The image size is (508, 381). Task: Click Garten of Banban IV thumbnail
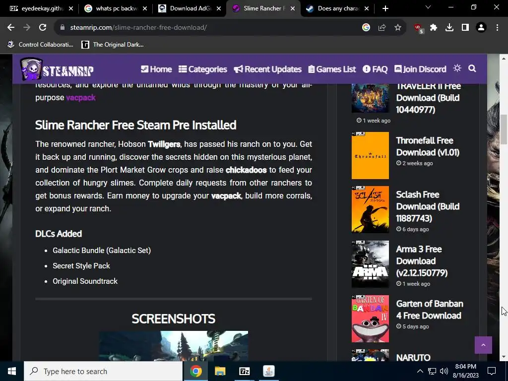(370, 318)
